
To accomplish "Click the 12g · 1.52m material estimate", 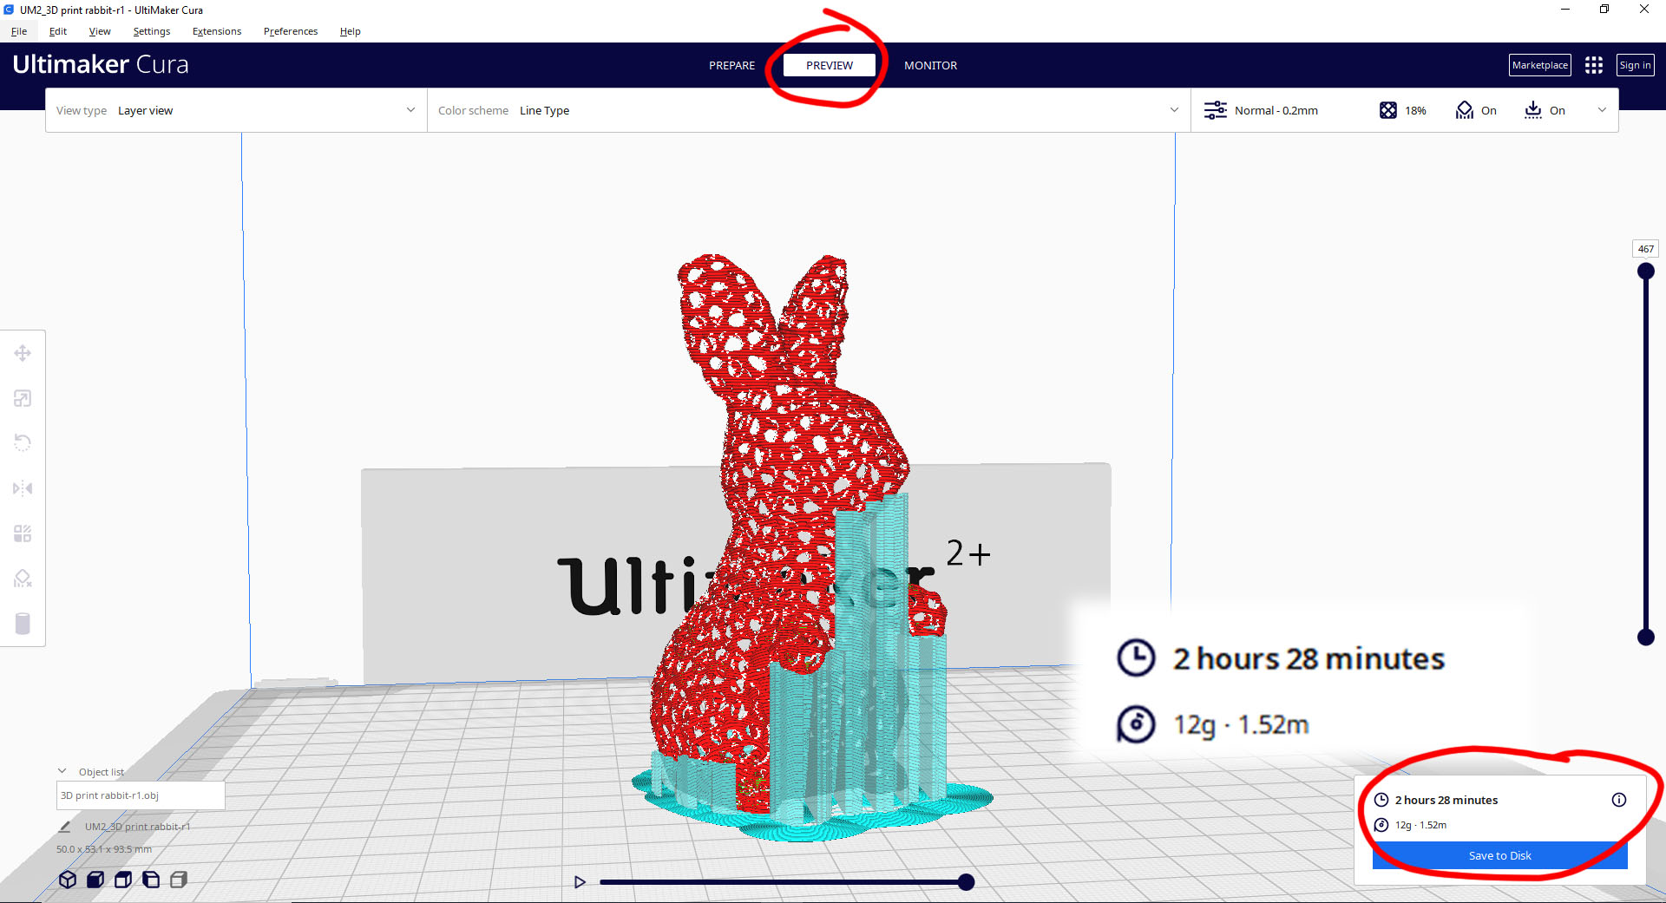I will (1420, 825).
